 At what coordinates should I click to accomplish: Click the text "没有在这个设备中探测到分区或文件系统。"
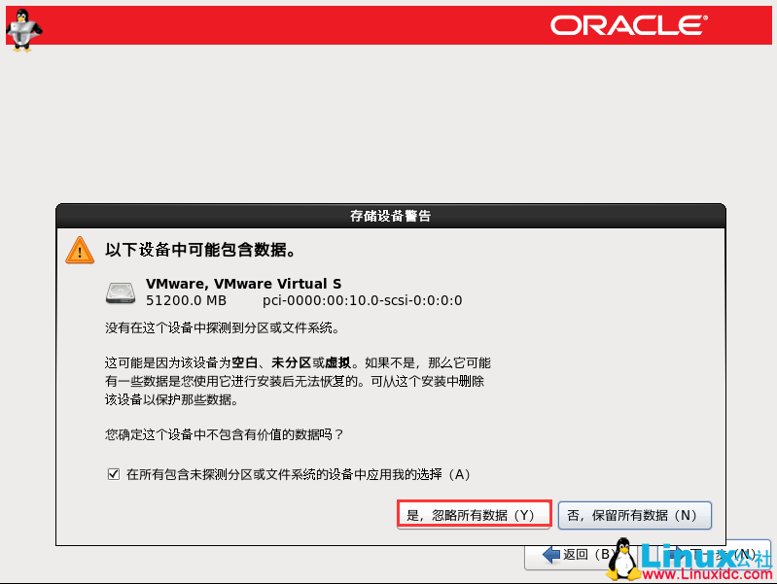[222, 327]
